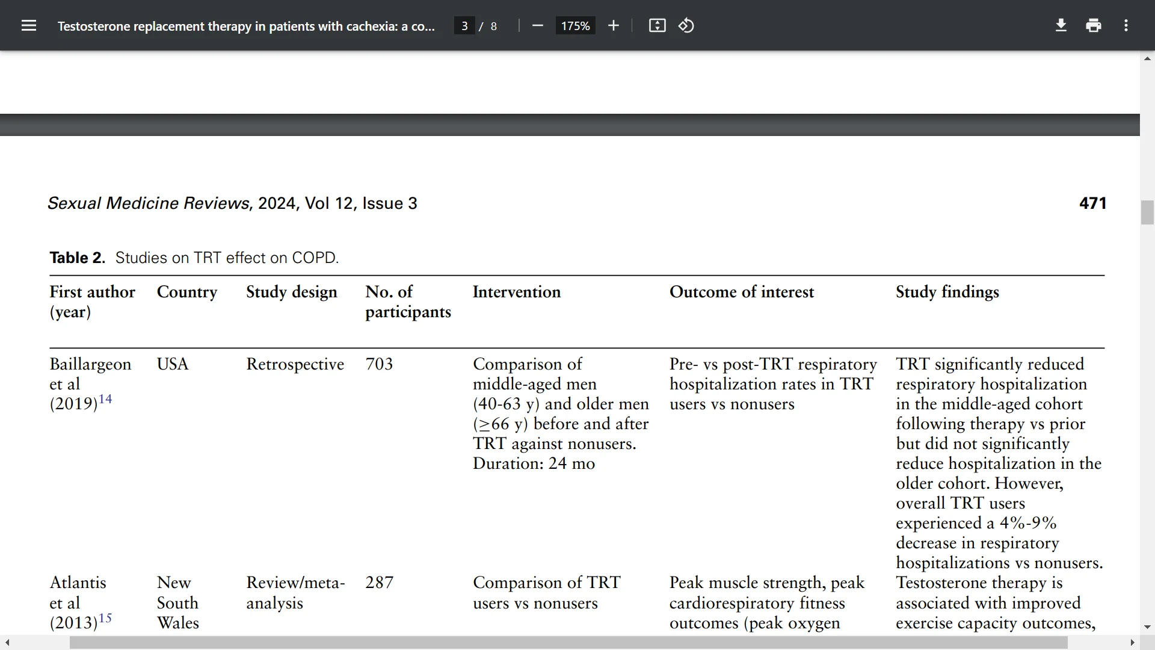Click the 'Atlantis et al' author cell

tap(78, 593)
